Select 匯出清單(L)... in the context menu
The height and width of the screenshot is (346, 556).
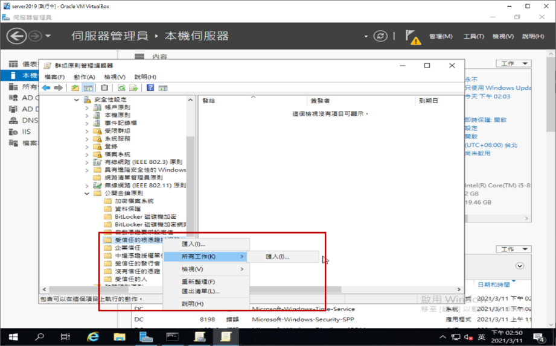pyautogui.click(x=200, y=291)
